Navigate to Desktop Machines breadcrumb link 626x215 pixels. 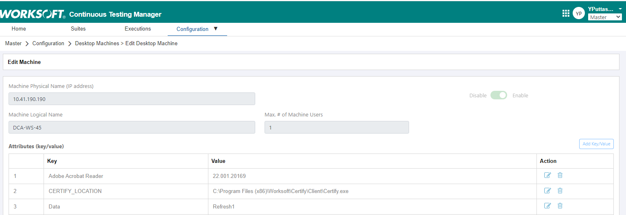(x=97, y=44)
